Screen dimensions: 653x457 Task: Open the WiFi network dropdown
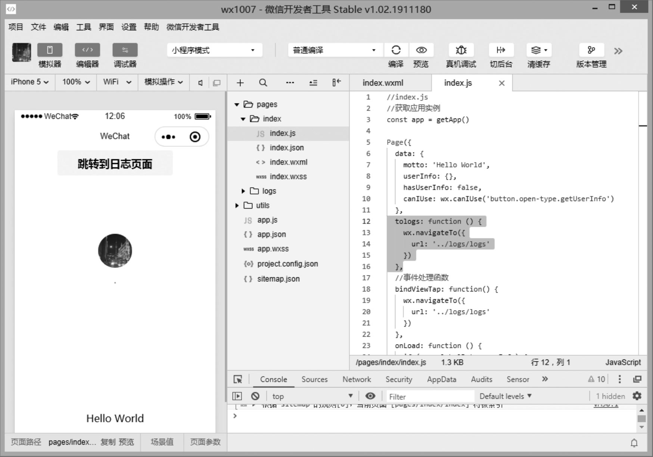pos(117,82)
